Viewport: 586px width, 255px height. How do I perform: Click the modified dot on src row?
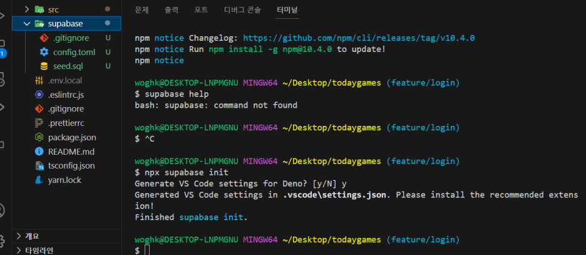pos(108,9)
